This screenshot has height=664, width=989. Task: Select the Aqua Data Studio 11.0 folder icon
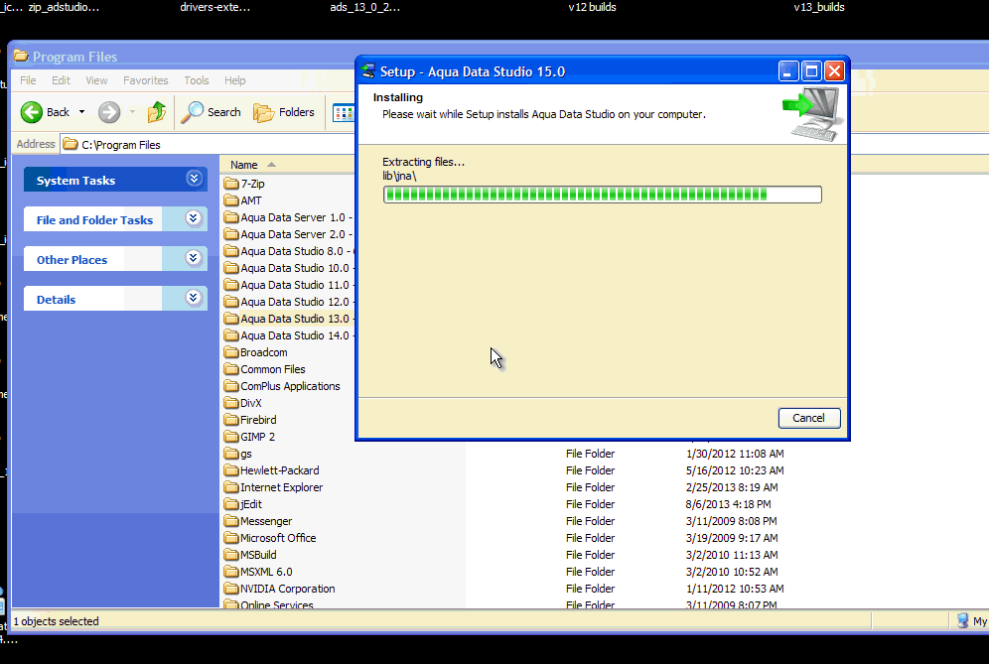coord(231,285)
